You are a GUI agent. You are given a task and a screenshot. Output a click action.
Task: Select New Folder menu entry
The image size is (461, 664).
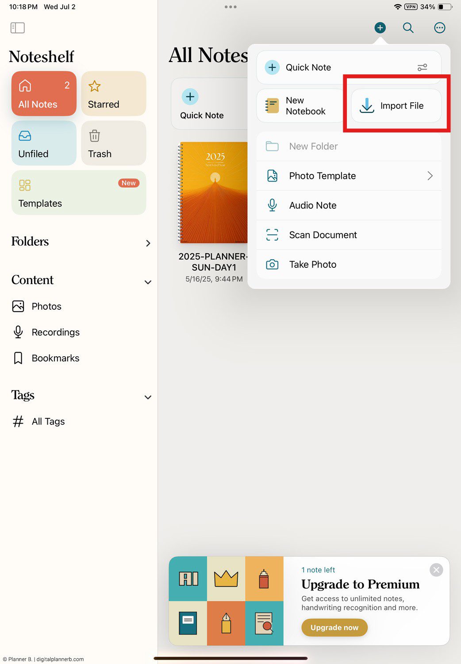pyautogui.click(x=349, y=146)
